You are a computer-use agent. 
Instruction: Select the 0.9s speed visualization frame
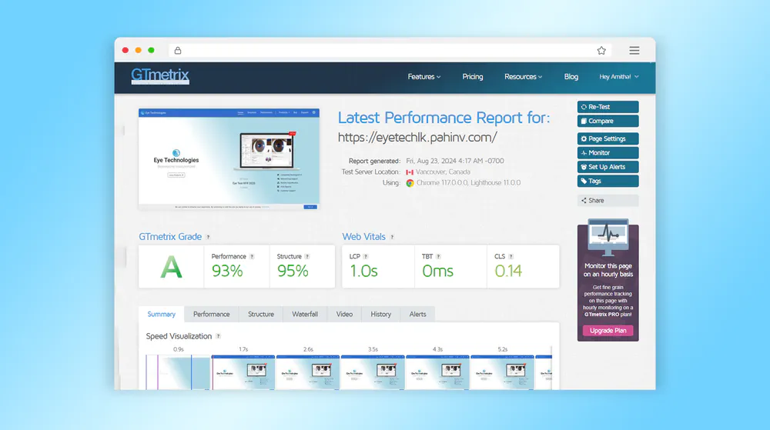179,372
